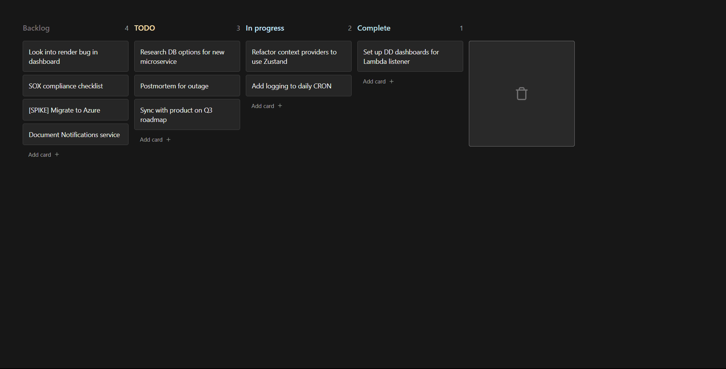Add a card to the Backlog column
Image resolution: width=726 pixels, height=369 pixels.
click(40, 154)
